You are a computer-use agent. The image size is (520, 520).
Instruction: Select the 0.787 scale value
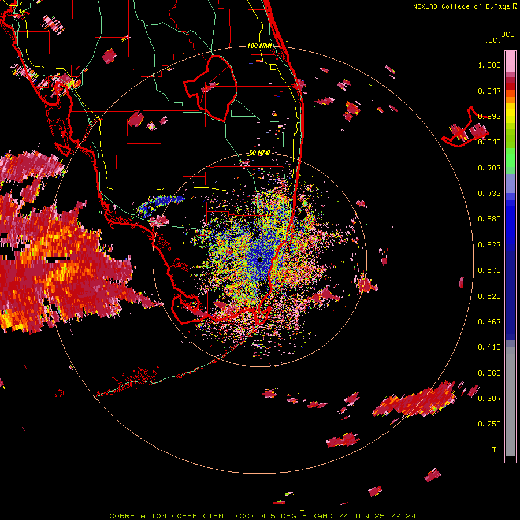(489, 168)
